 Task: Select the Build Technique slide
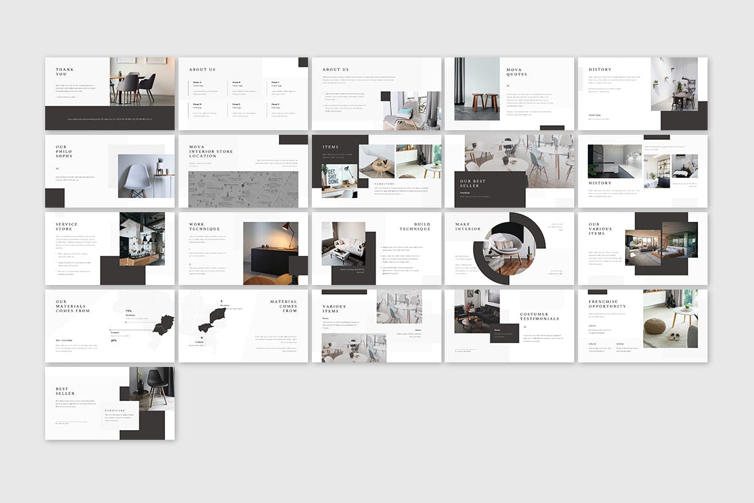376,248
